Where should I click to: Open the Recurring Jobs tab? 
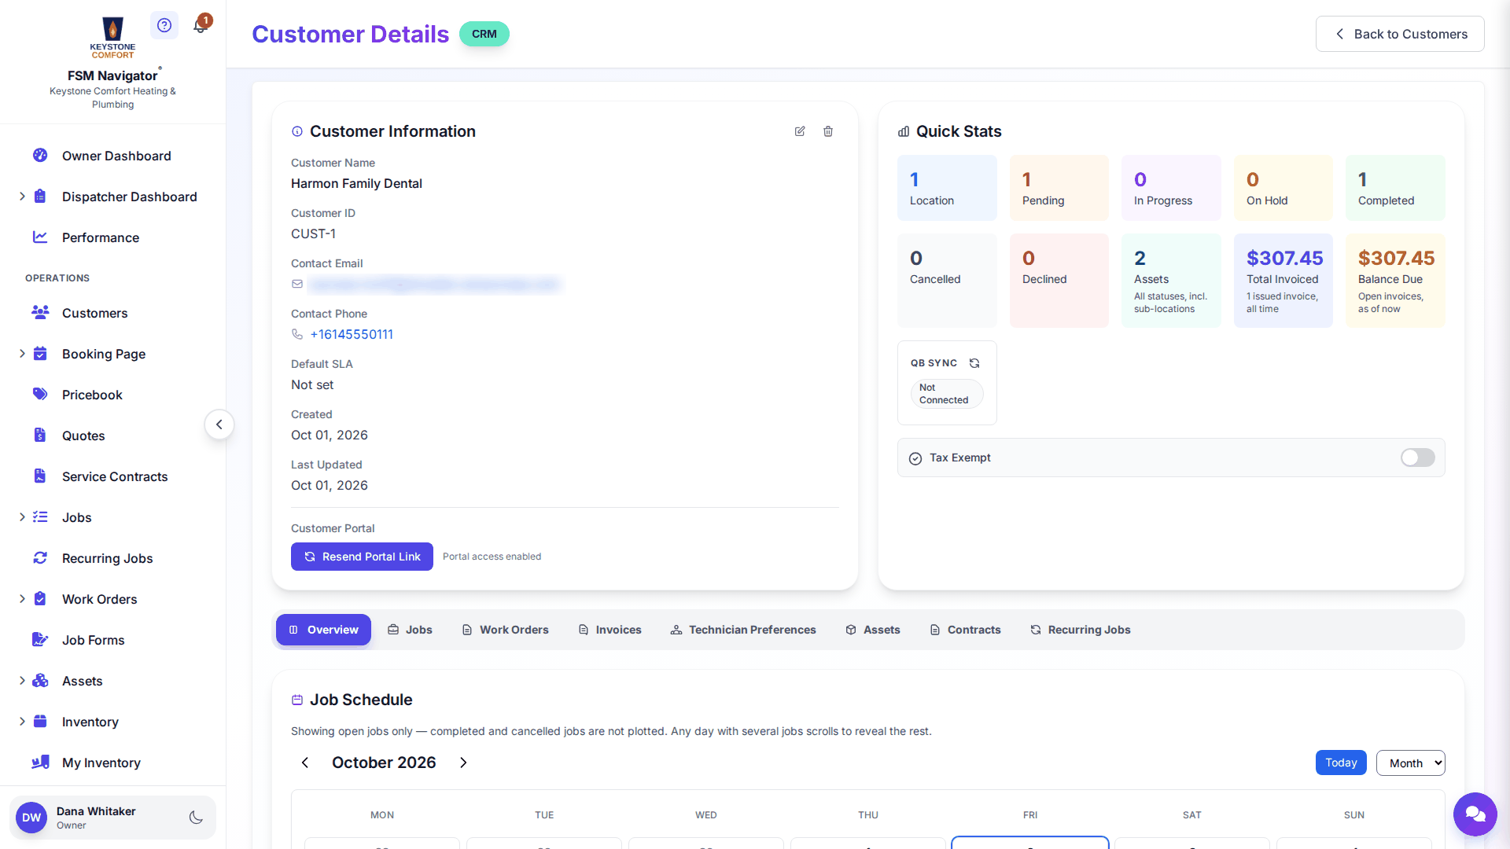tap(1080, 630)
